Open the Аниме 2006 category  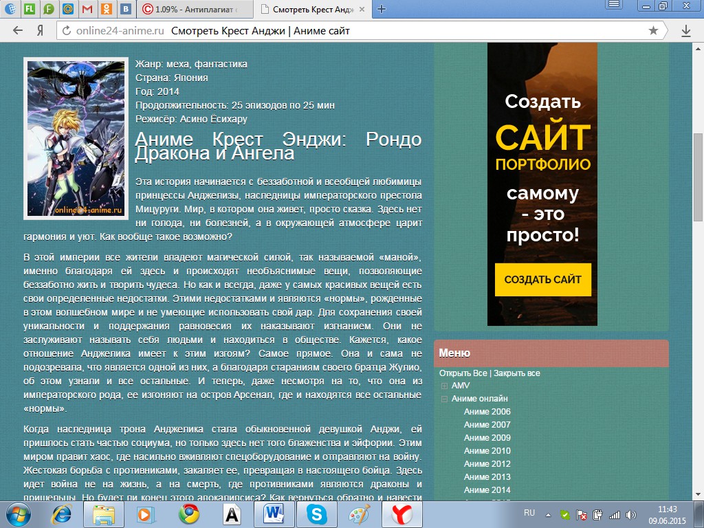click(487, 411)
